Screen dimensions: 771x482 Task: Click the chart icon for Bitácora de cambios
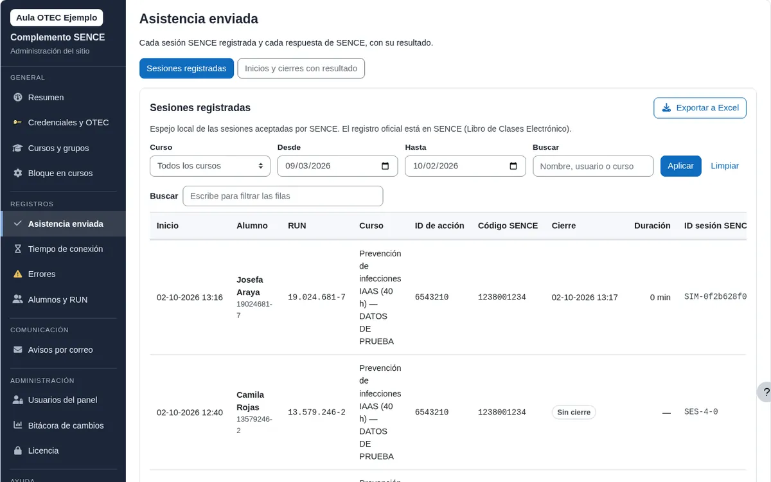[18, 425]
